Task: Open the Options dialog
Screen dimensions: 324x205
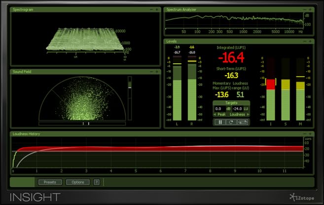Action: [78, 182]
